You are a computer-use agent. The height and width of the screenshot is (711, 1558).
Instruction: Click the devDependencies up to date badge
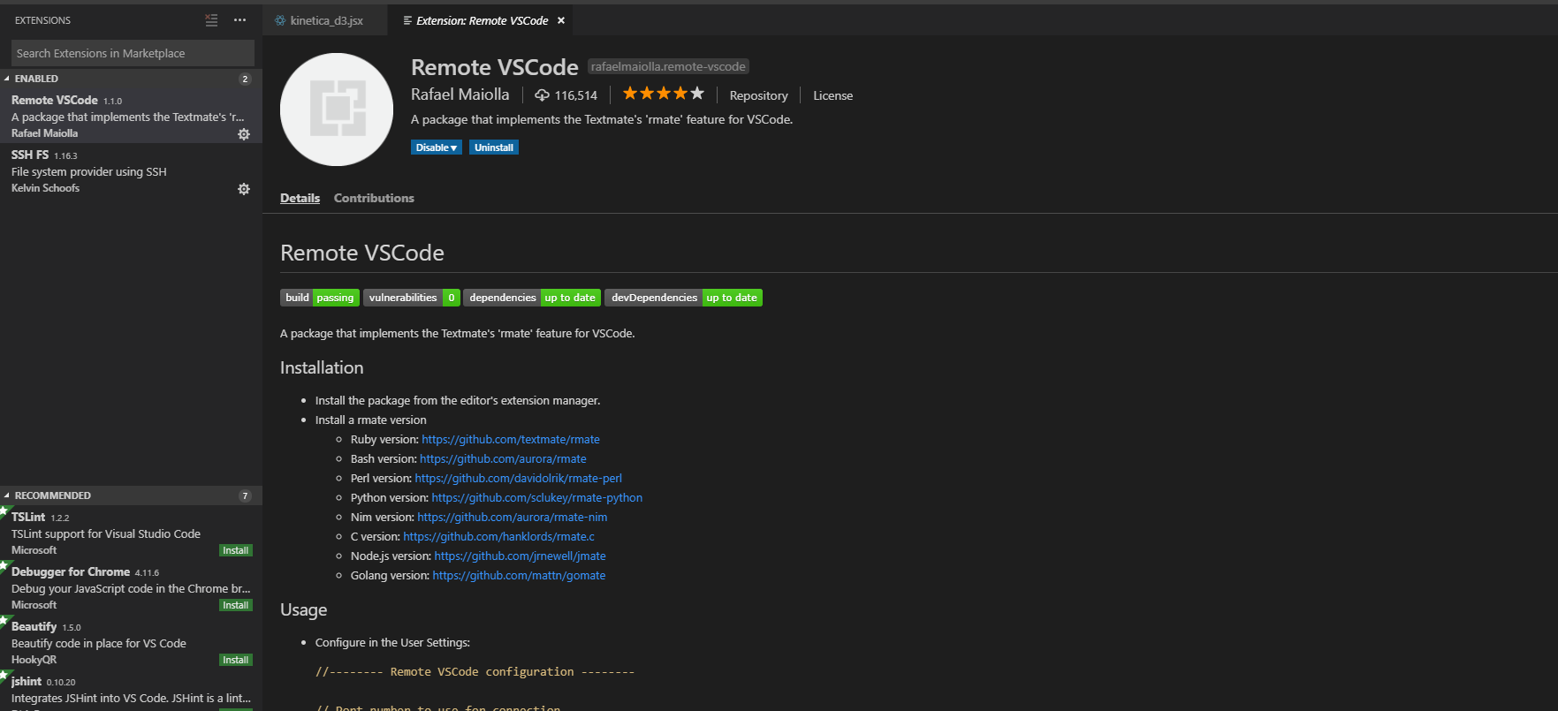click(x=683, y=298)
